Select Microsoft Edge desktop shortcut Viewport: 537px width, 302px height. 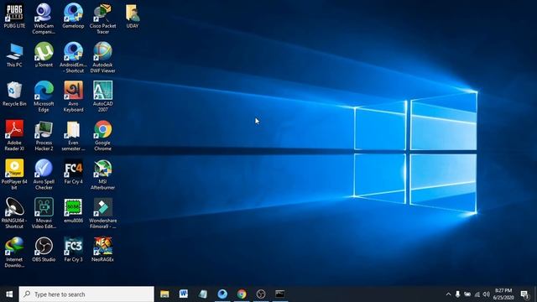[x=44, y=96]
